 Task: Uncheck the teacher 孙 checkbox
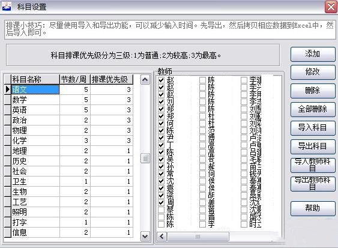161,166
